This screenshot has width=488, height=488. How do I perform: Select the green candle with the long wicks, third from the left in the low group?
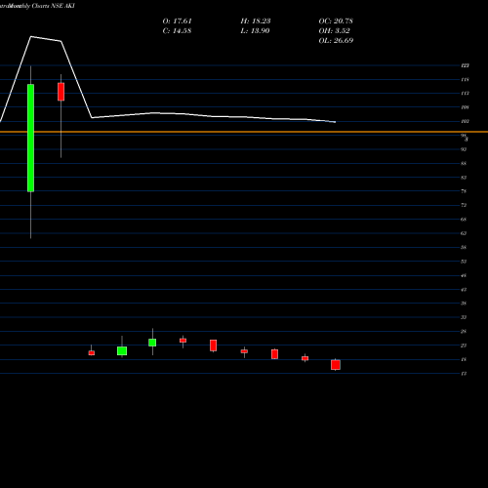(152, 343)
